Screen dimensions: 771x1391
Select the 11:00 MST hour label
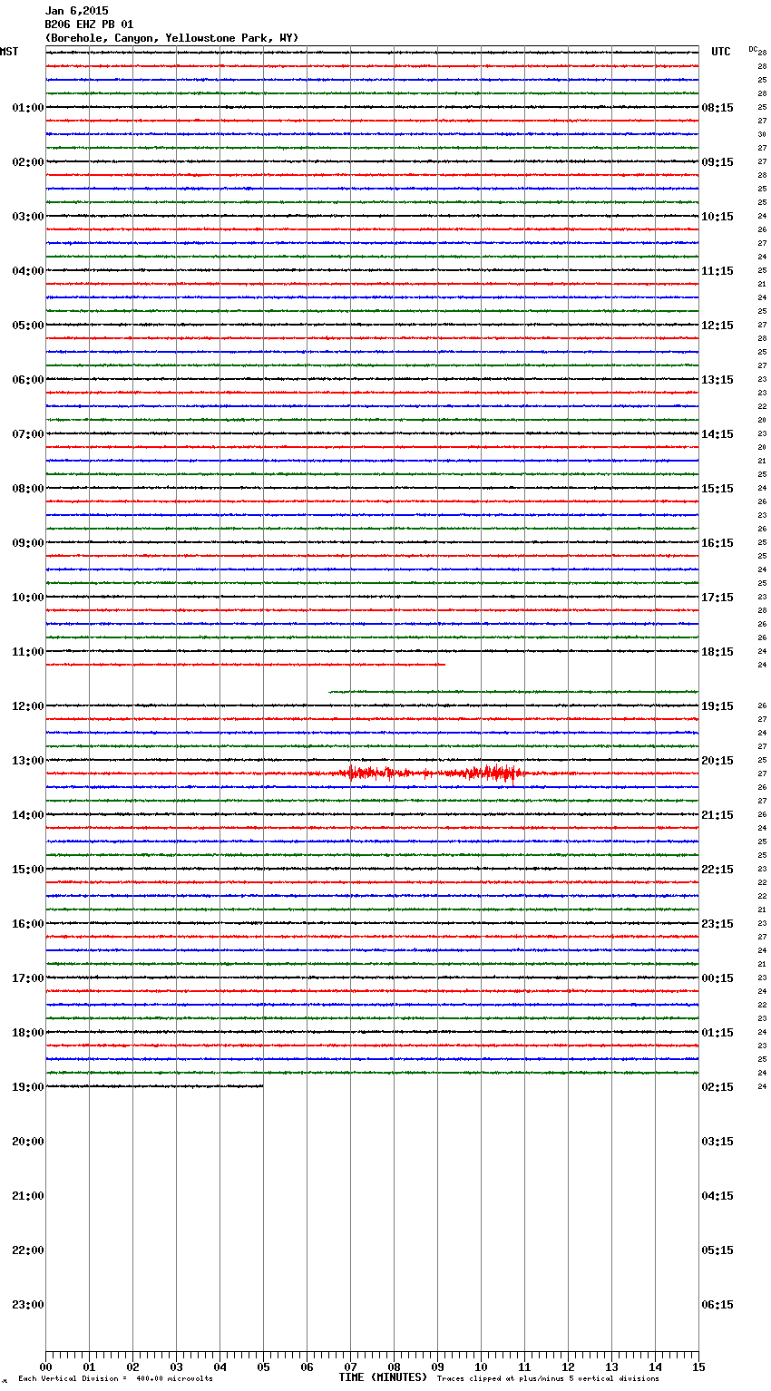28,652
